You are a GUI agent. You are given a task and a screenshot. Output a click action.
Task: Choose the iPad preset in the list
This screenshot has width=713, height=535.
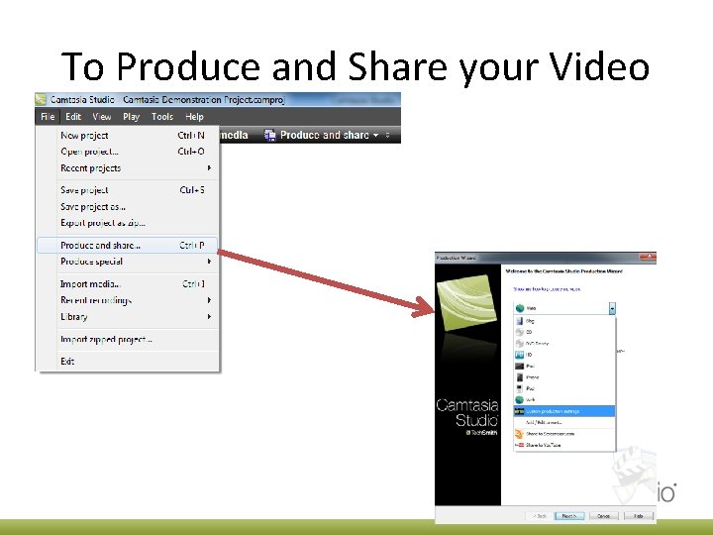click(x=563, y=366)
